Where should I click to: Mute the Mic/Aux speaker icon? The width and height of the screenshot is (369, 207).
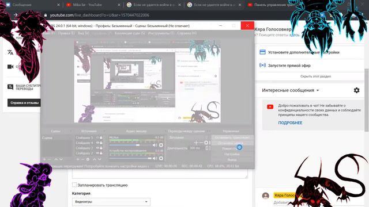pos(155,145)
